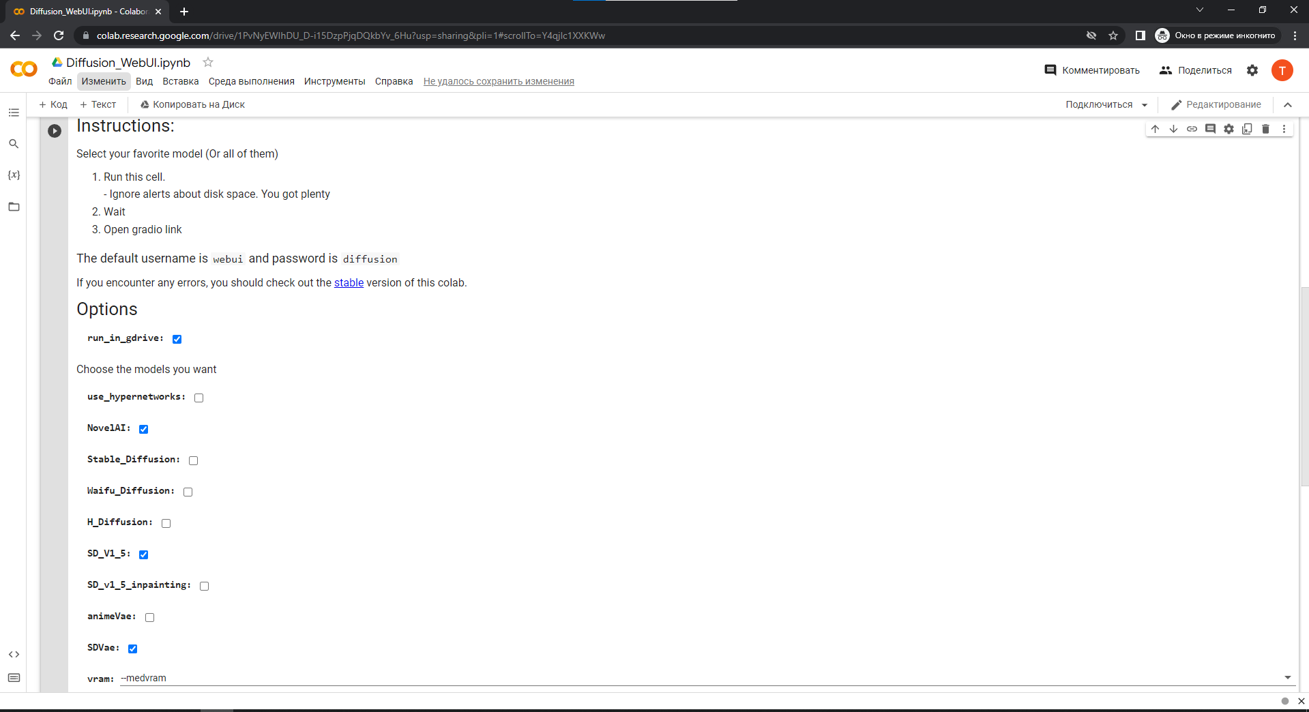Image resolution: width=1309 pixels, height=712 pixels.
Task: Run the Instructions cell
Action: 54,130
